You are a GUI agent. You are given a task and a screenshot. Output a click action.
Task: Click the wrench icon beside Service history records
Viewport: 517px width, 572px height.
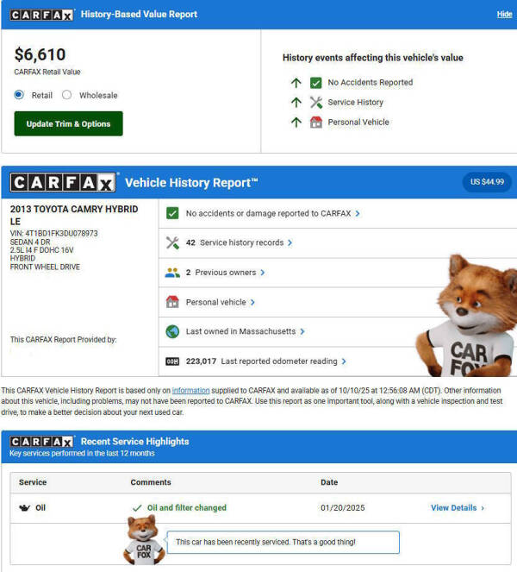[x=172, y=242]
